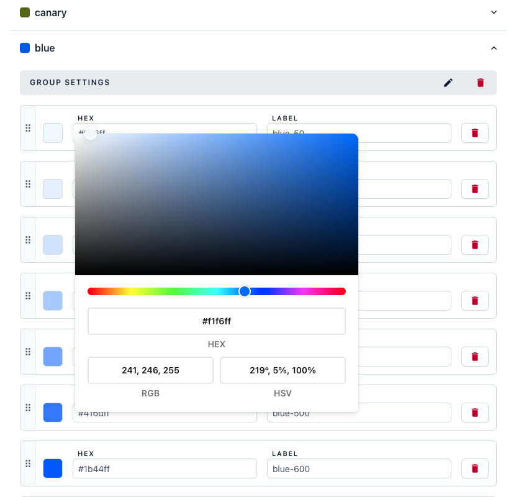Delete the fifth row with medium blue swatch
Image resolution: width=511 pixels, height=497 pixels.
(x=475, y=357)
